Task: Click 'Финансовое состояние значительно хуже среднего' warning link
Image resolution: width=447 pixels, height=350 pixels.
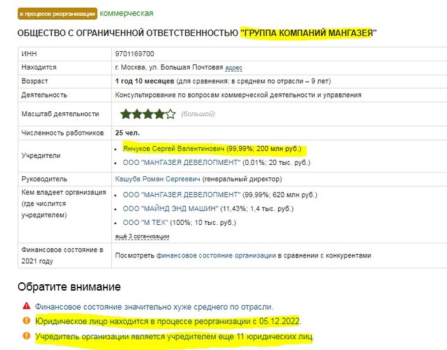Action: coord(154,307)
